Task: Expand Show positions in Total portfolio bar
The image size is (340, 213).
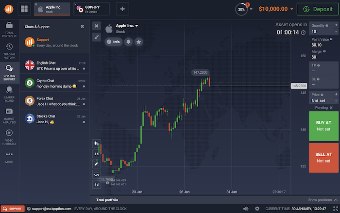Action: coord(323,200)
